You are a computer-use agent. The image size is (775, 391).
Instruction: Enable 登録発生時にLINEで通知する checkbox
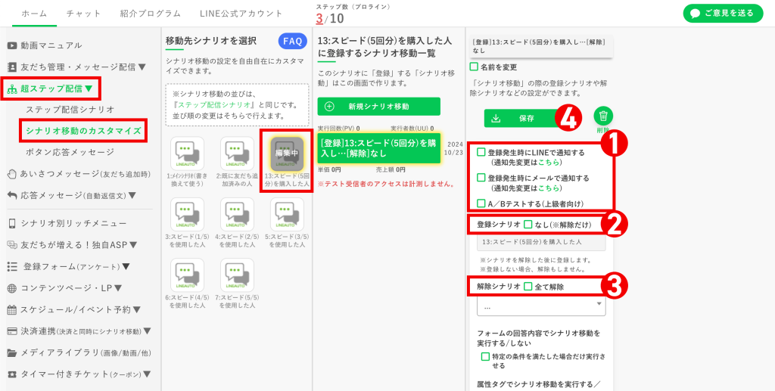tap(481, 153)
